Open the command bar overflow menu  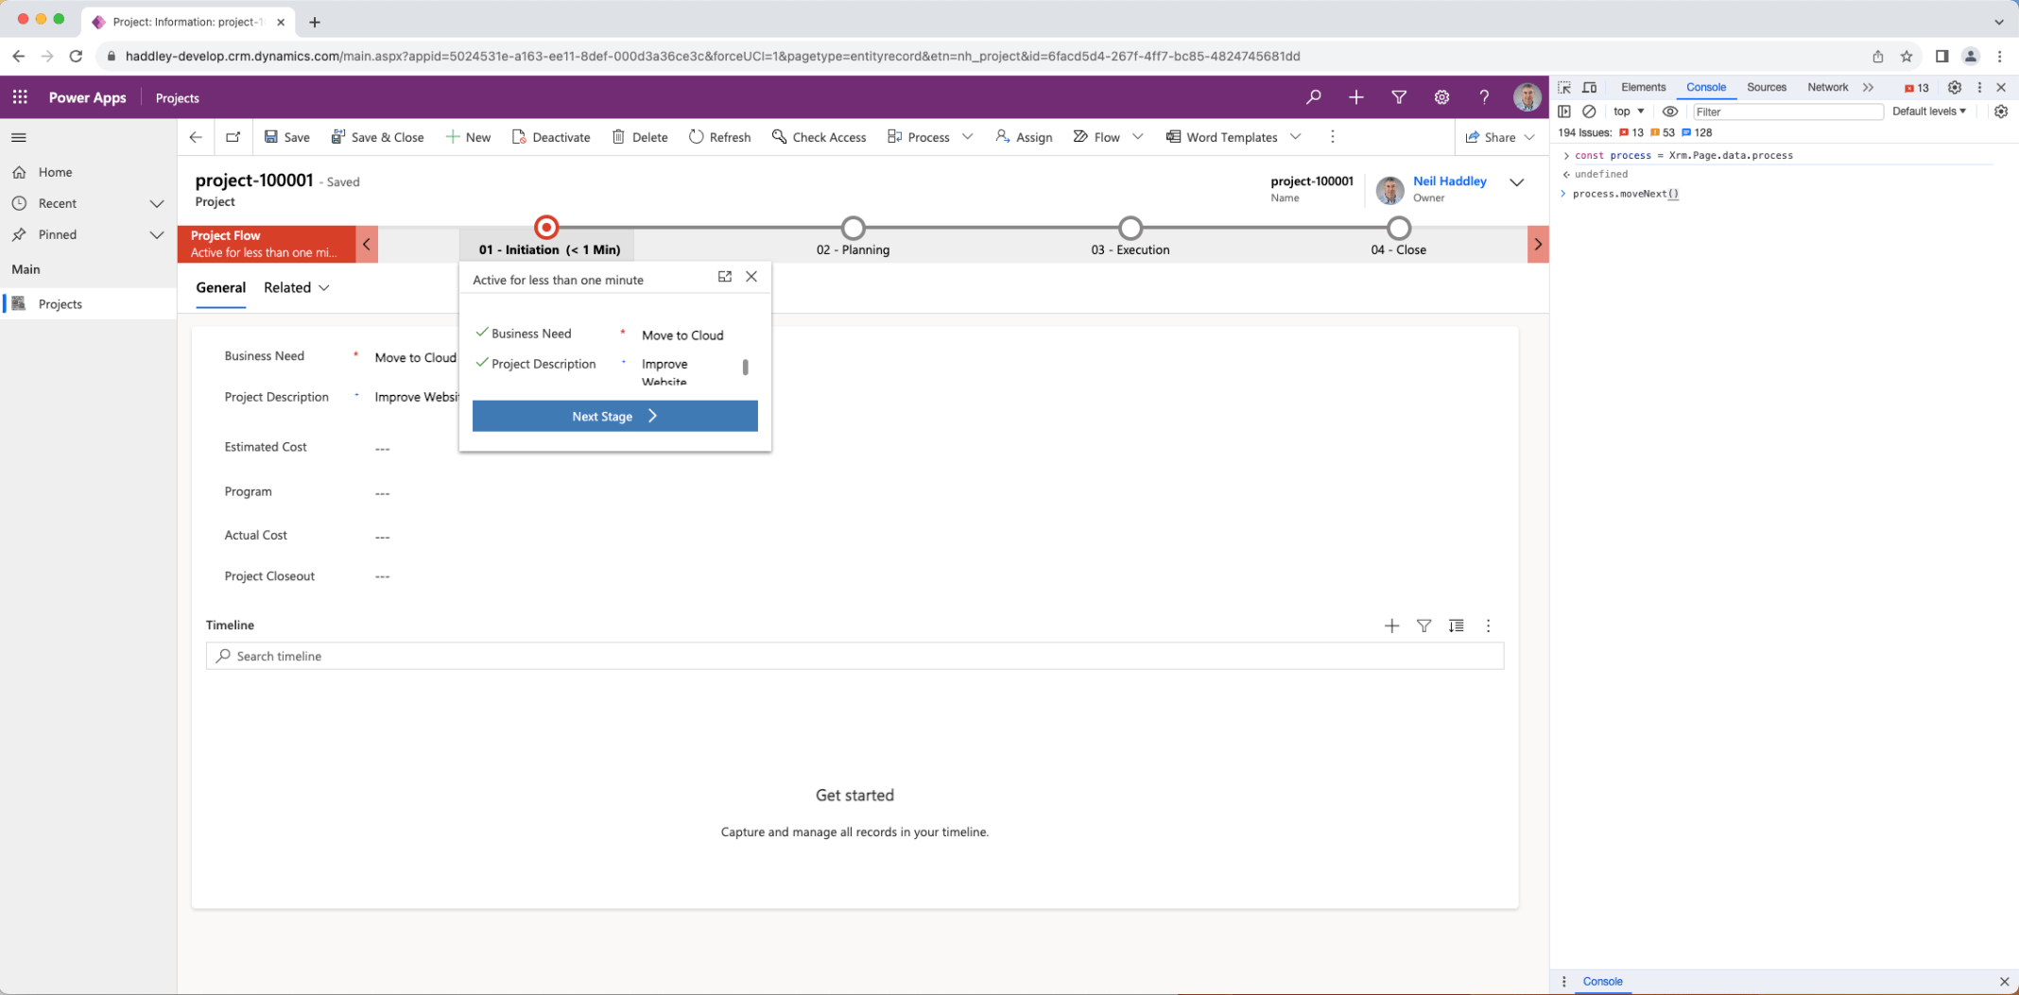1333,137
